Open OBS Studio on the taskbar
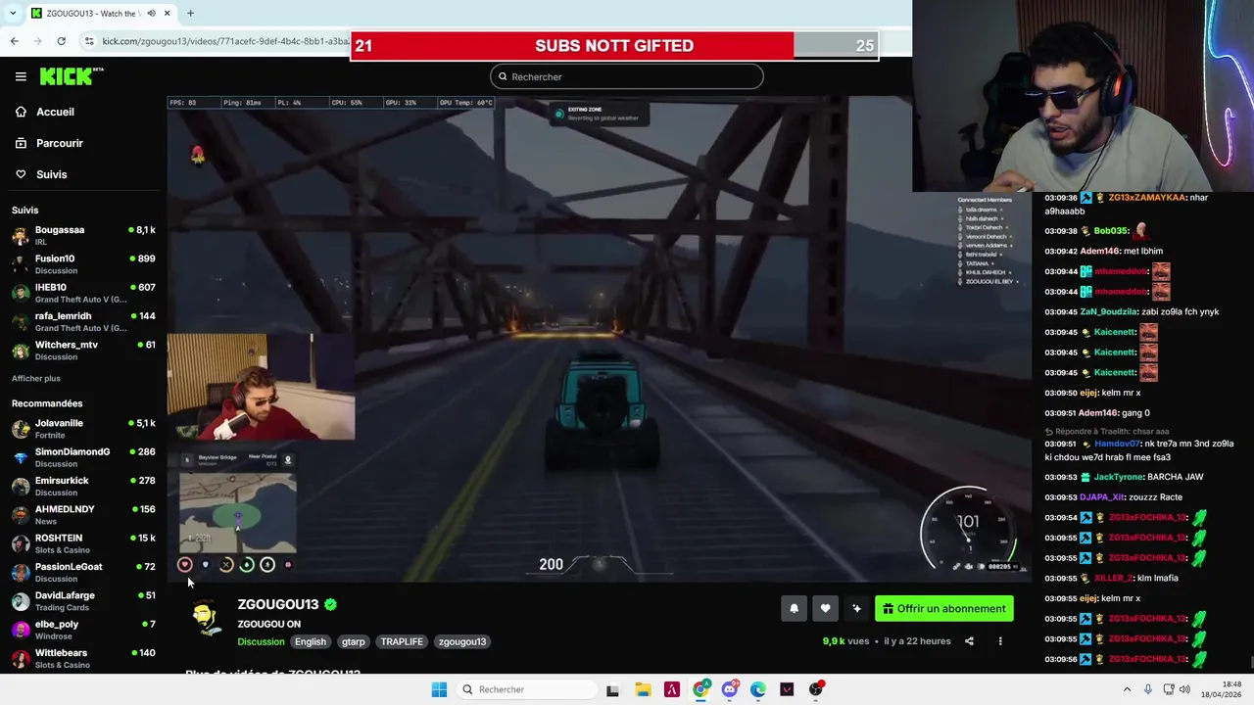 (816, 689)
